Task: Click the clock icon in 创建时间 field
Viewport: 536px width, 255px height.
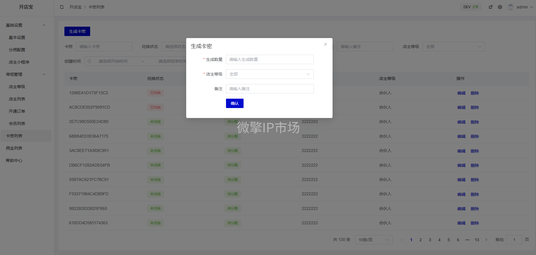Action: (x=89, y=61)
